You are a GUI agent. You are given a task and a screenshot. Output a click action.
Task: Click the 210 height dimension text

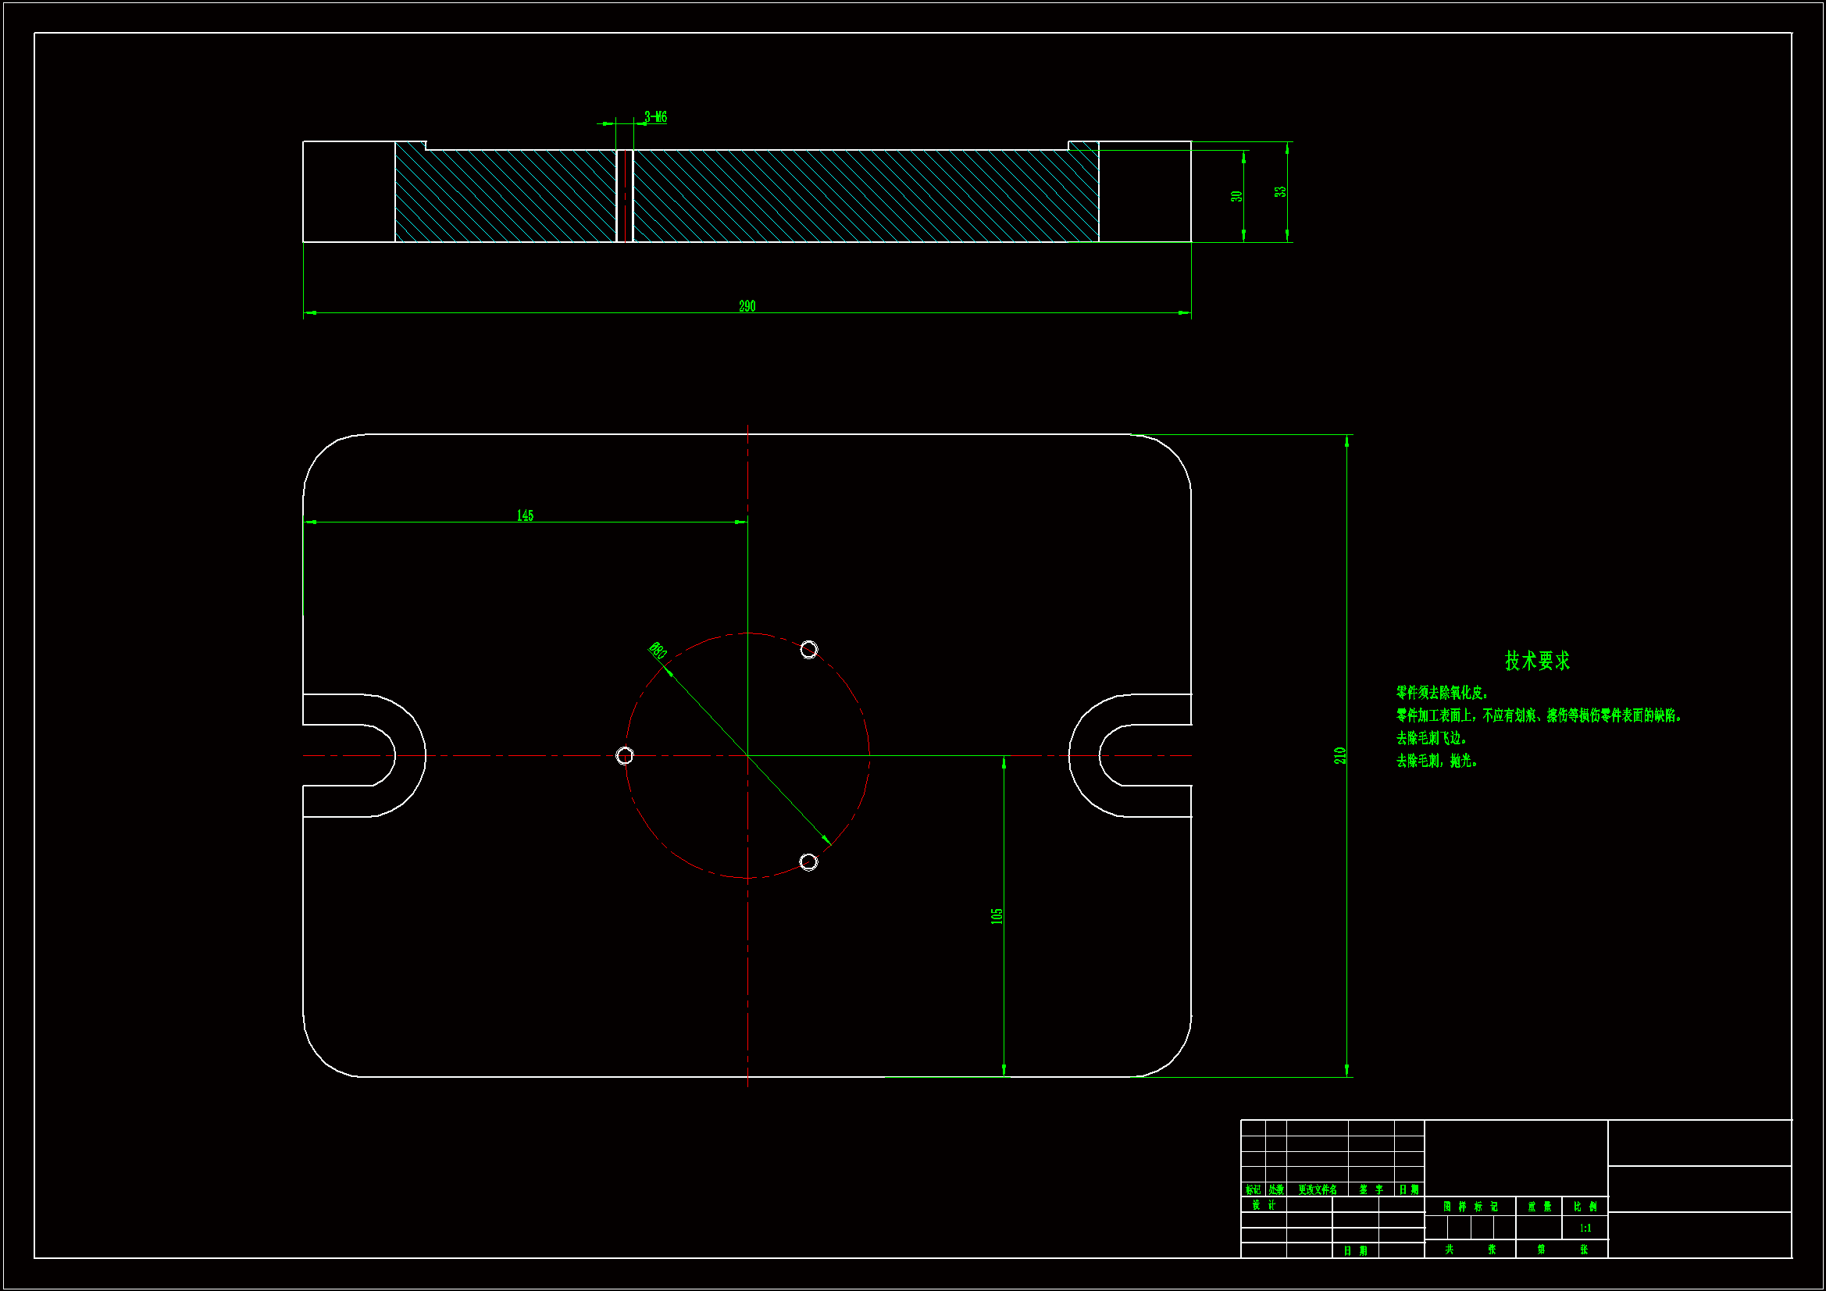[x=1339, y=756]
